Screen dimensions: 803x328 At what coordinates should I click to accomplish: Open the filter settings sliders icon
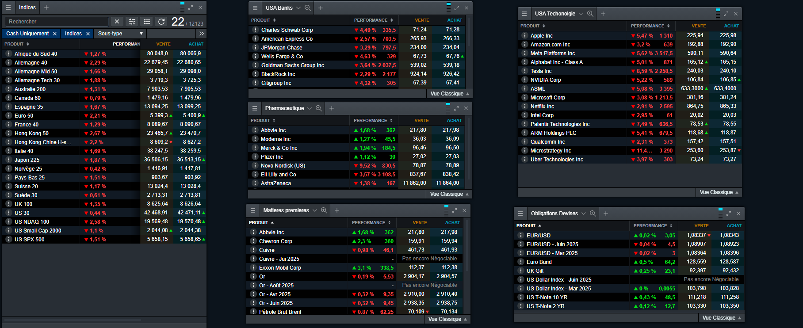click(132, 21)
